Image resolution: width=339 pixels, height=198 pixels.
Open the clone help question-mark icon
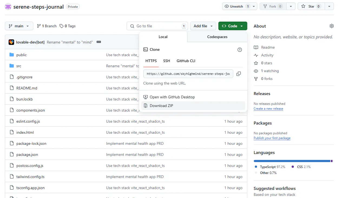[x=240, y=50]
